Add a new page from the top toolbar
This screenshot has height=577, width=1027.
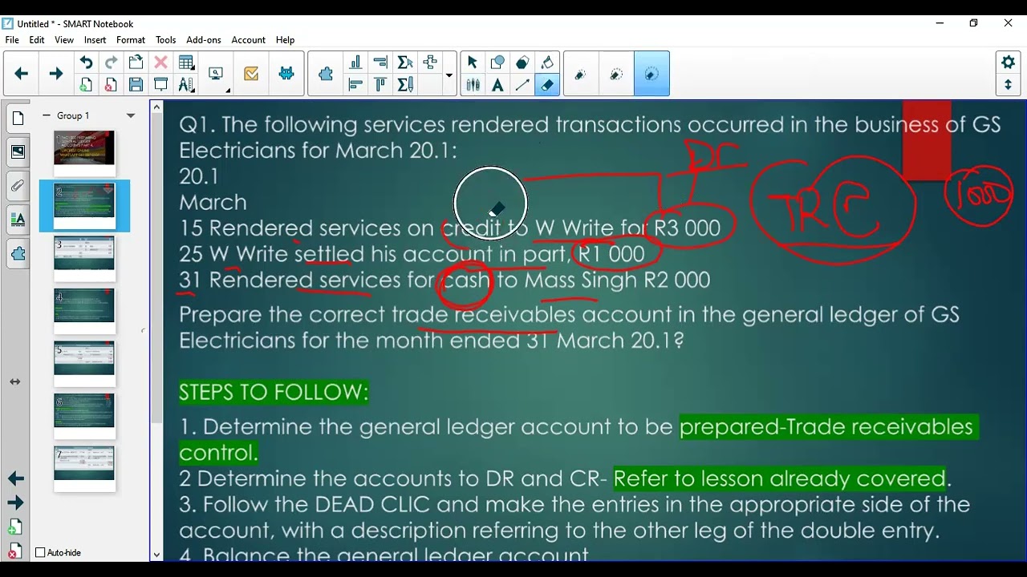coord(86,85)
